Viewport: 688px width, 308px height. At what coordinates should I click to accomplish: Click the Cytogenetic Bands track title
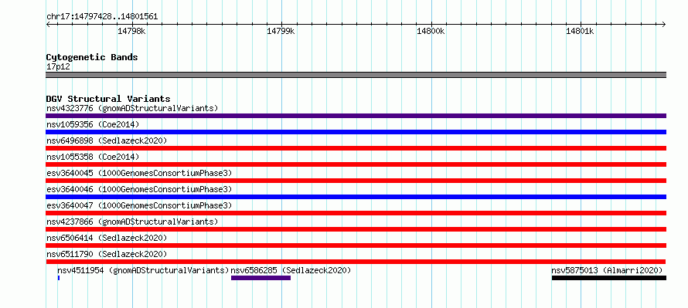[92, 57]
